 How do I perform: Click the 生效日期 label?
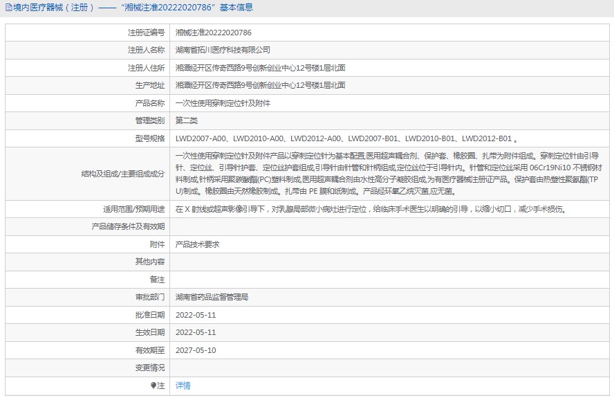(150, 332)
